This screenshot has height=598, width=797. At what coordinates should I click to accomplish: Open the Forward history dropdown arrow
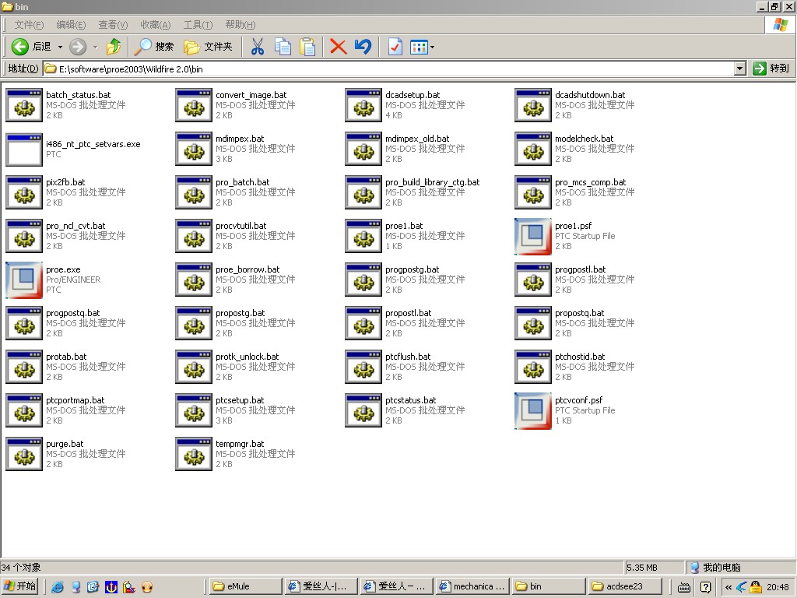pyautogui.click(x=95, y=47)
